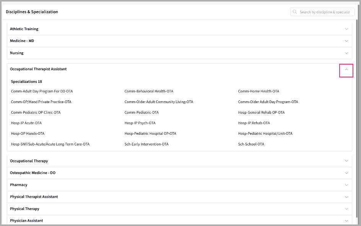This screenshot has width=361, height=226.
Task: Expand the Physical Therapy chevron
Action: point(346,209)
